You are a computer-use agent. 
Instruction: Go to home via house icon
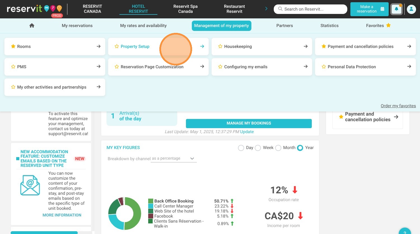pyautogui.click(x=32, y=25)
